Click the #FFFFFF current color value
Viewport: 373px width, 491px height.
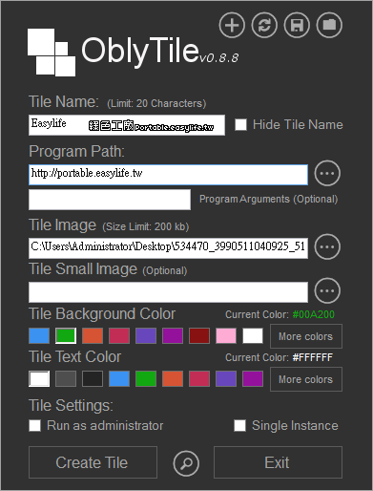313,357
